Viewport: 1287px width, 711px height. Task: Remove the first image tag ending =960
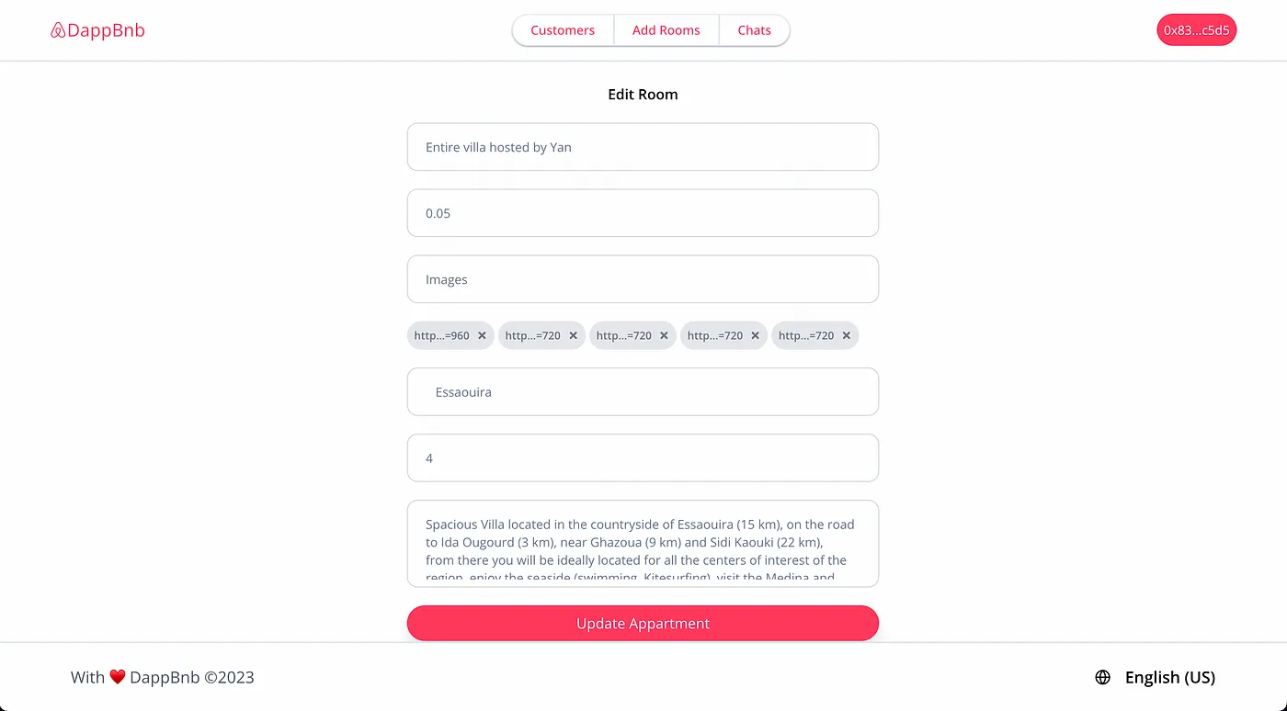482,335
